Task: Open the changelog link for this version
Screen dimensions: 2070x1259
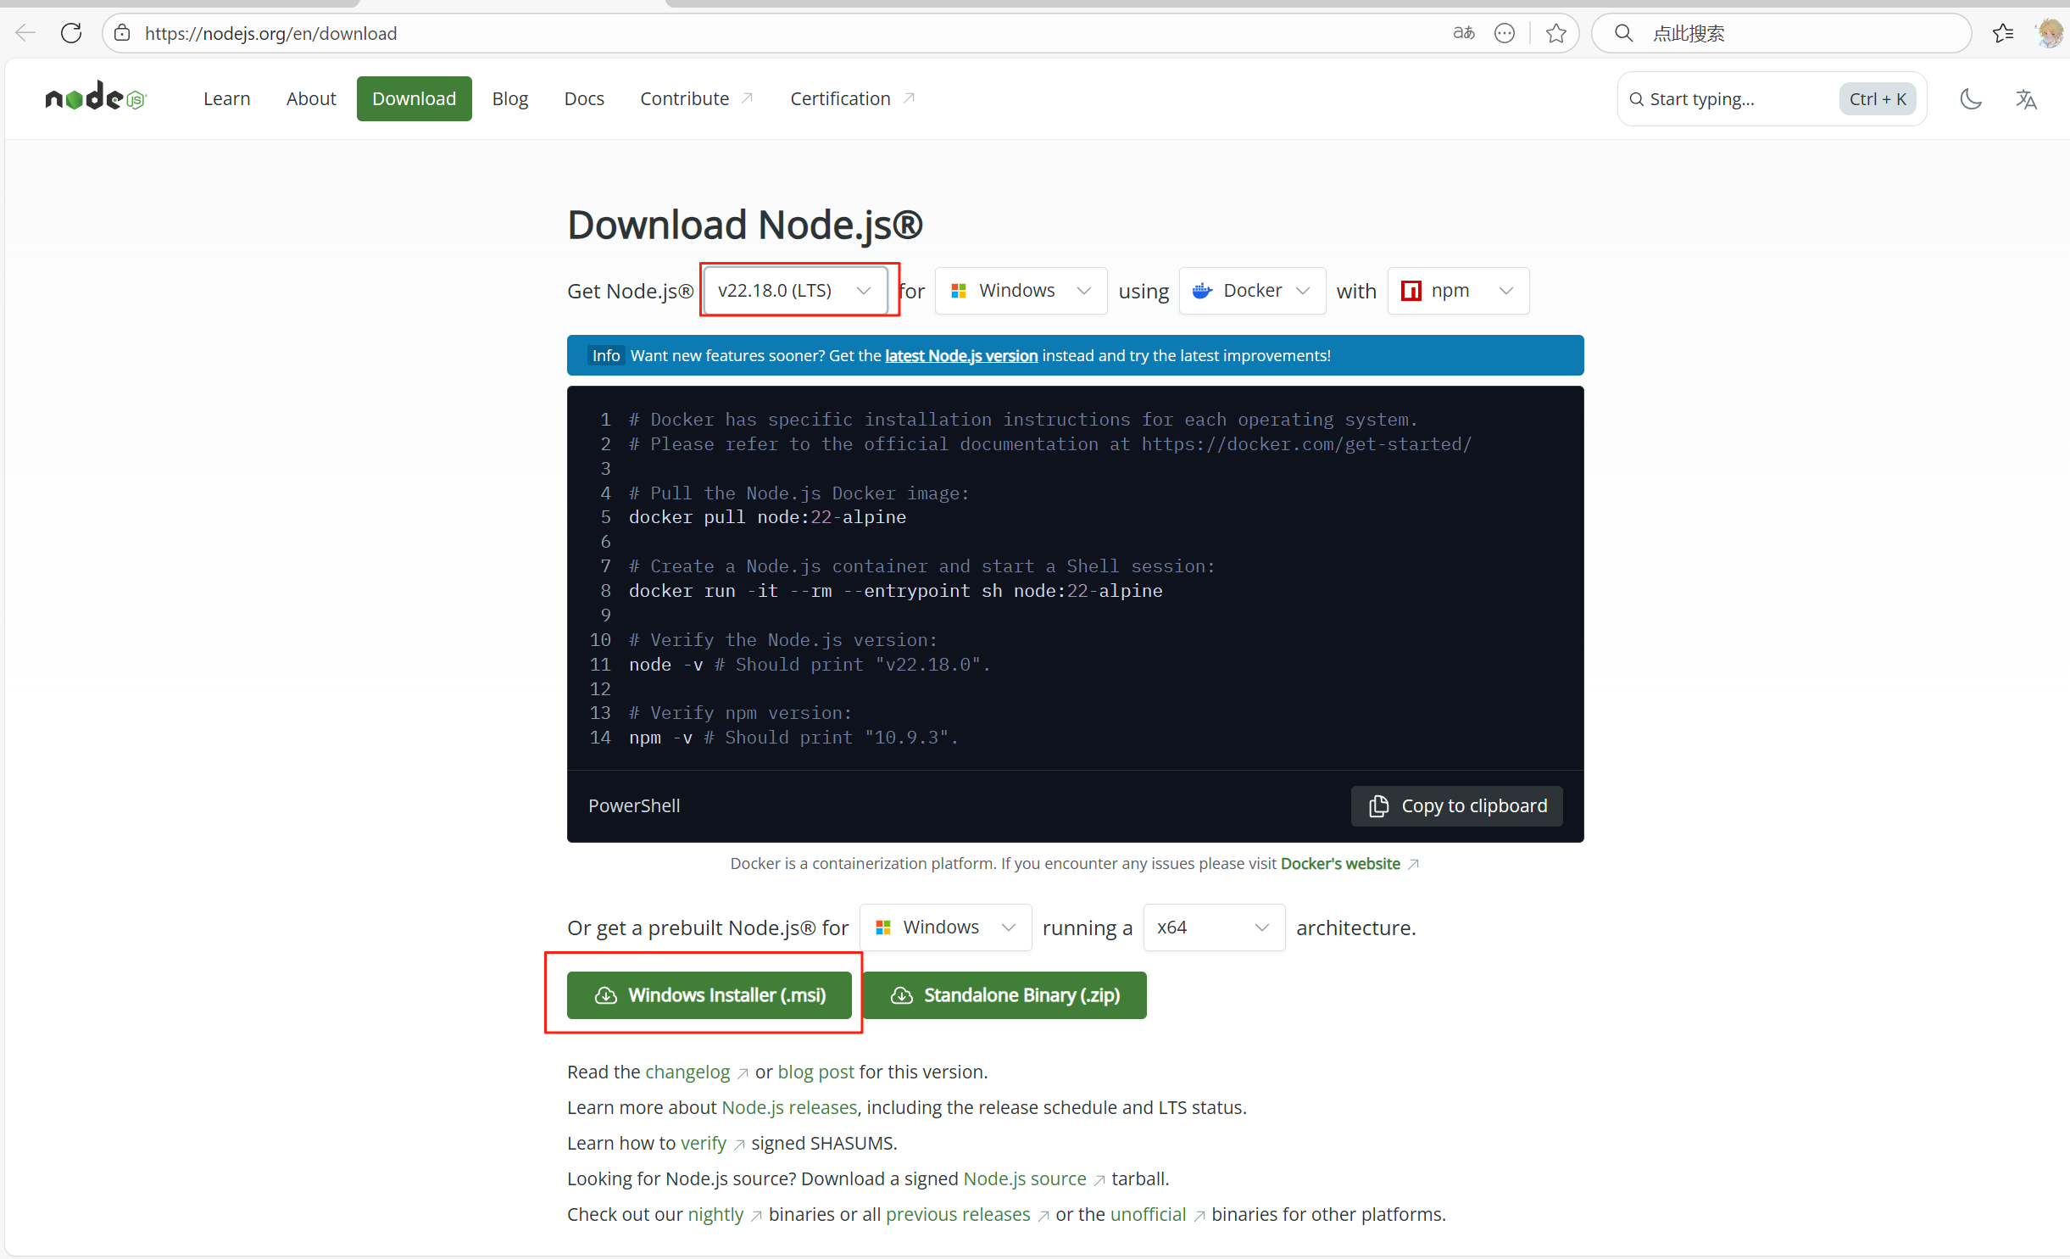Action: click(686, 1072)
